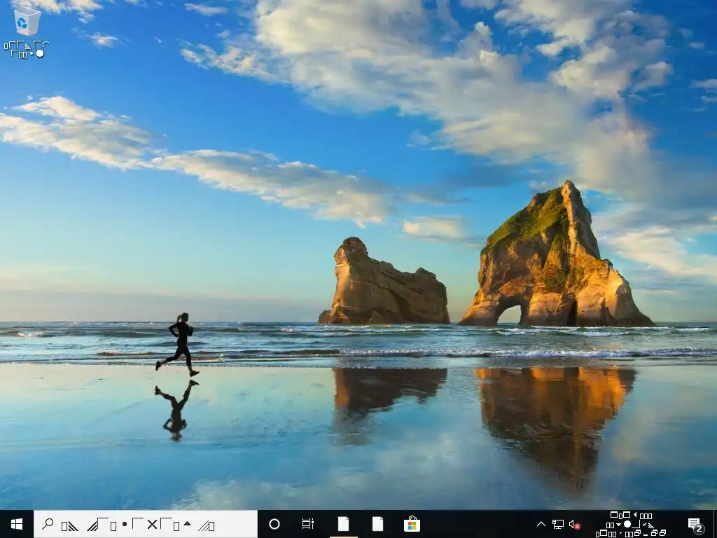
Task: Launch the Microsoft Store from the taskbar
Action: [x=412, y=524]
